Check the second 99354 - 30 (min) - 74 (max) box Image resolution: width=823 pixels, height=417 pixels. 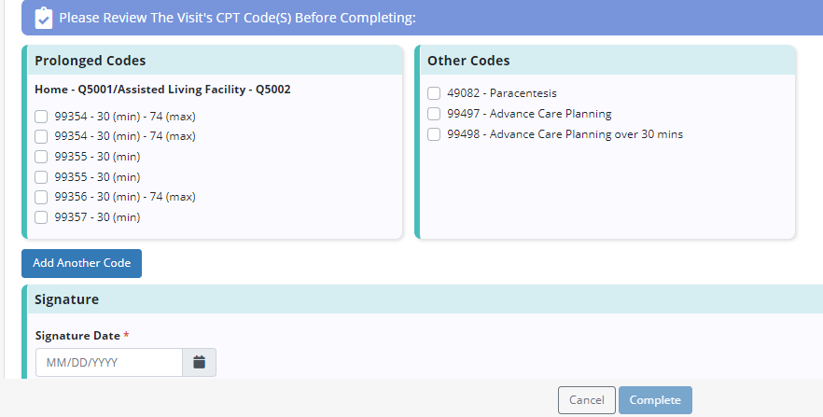tap(41, 136)
